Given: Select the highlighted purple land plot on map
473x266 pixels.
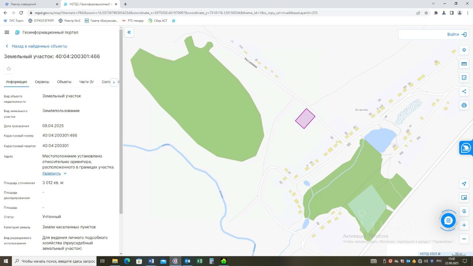Looking at the screenshot, I should 305,119.
